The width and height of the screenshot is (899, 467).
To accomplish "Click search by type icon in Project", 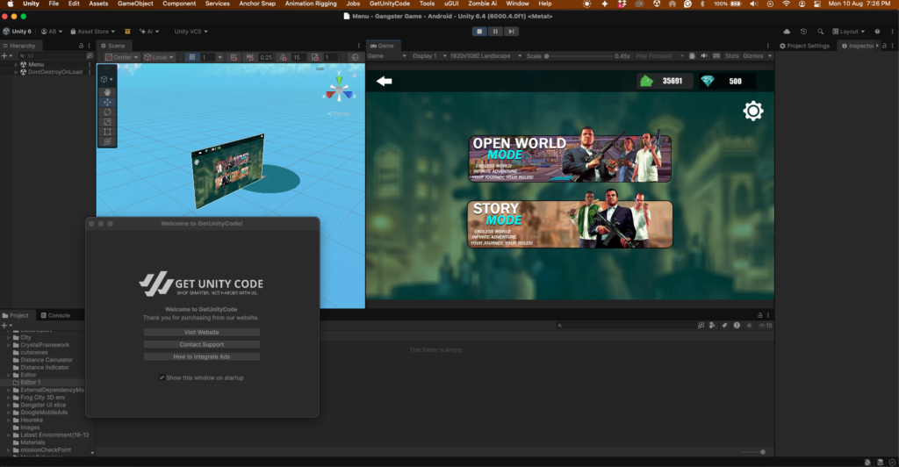I will coord(712,326).
